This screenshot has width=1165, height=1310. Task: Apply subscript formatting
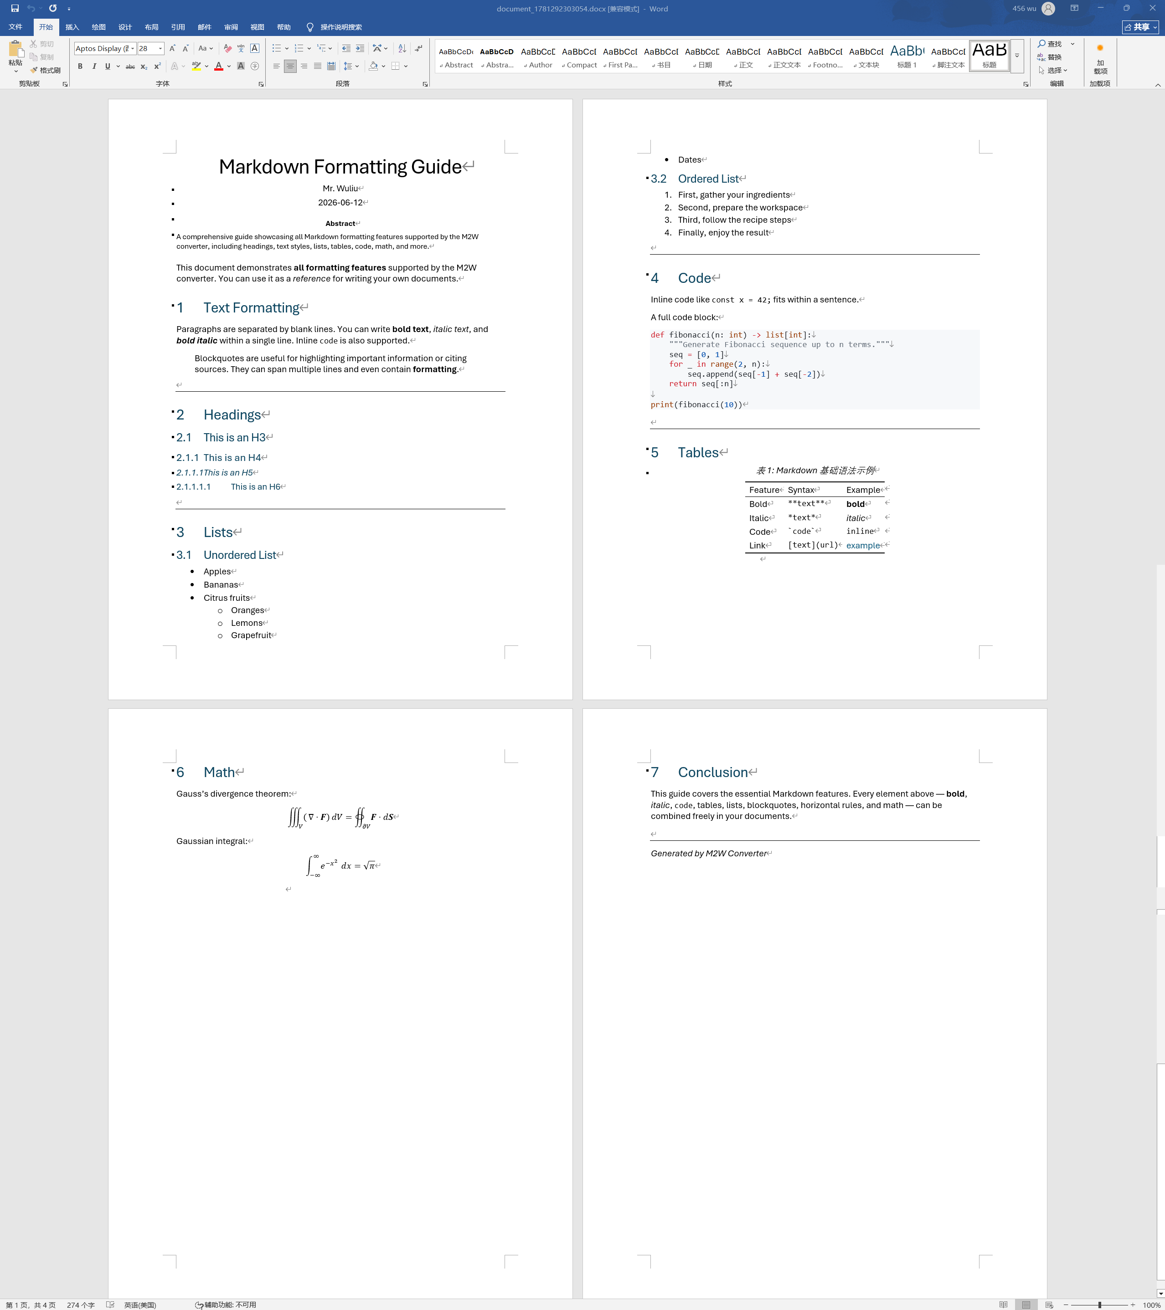[144, 67]
